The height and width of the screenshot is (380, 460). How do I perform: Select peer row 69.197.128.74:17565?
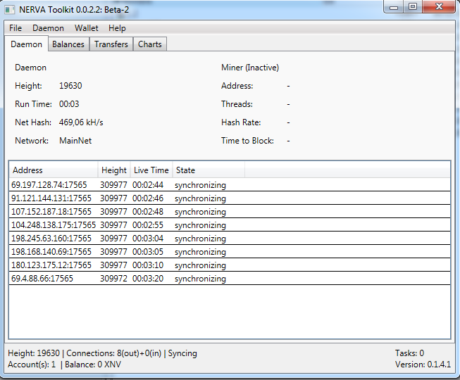click(x=230, y=185)
